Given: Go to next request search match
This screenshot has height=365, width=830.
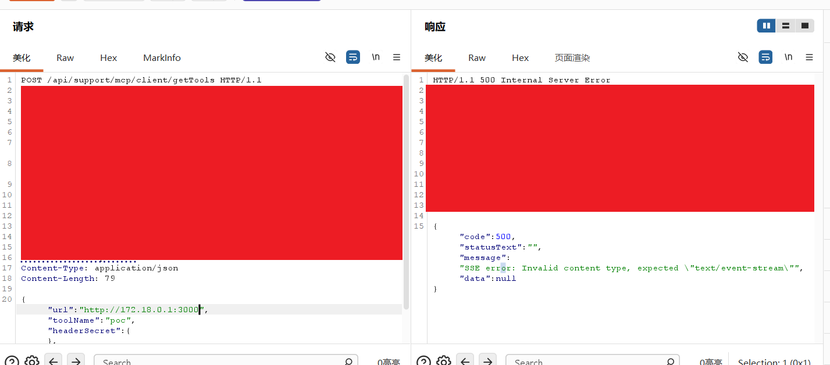Looking at the screenshot, I should tap(76, 361).
